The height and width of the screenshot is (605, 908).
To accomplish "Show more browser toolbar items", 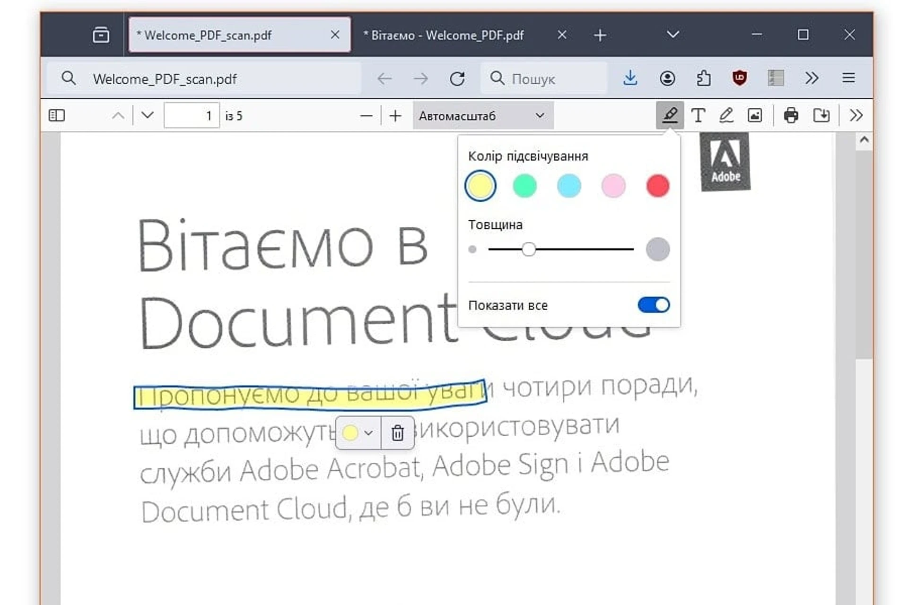I will pos(812,78).
